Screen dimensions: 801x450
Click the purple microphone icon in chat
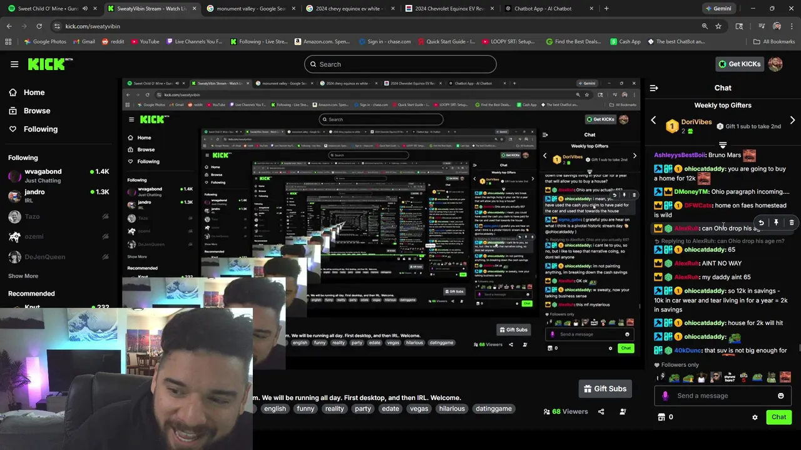(x=665, y=396)
